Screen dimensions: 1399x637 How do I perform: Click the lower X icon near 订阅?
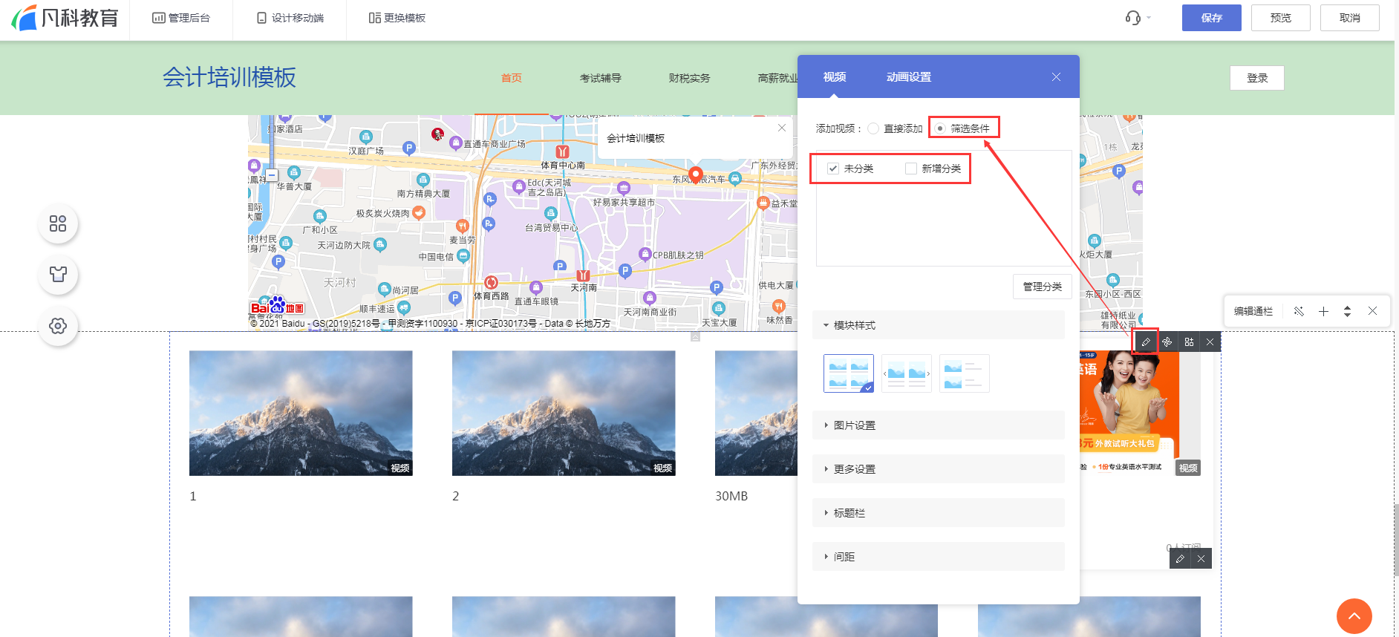coord(1201,559)
